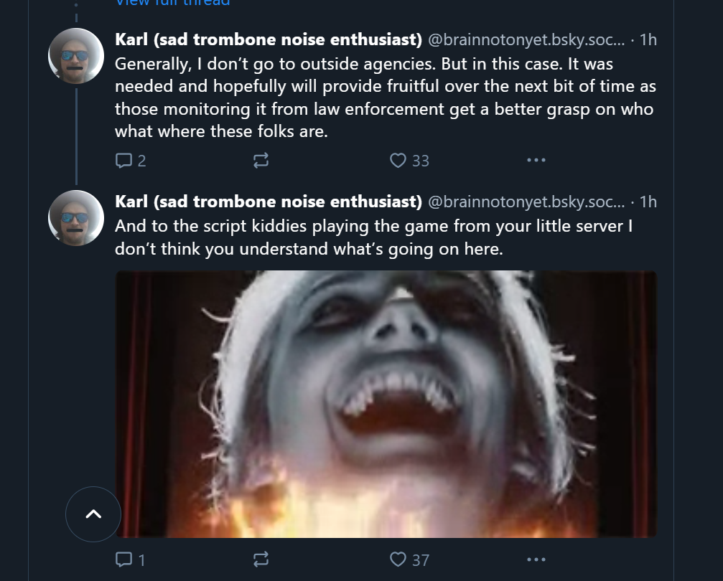Reply to the script kiddies post
This screenshot has height=581, width=723.
[123, 559]
